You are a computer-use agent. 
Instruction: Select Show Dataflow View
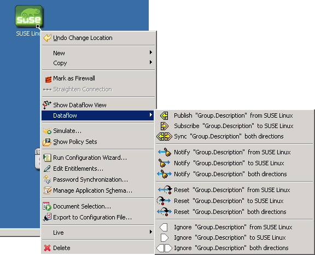tap(98, 105)
